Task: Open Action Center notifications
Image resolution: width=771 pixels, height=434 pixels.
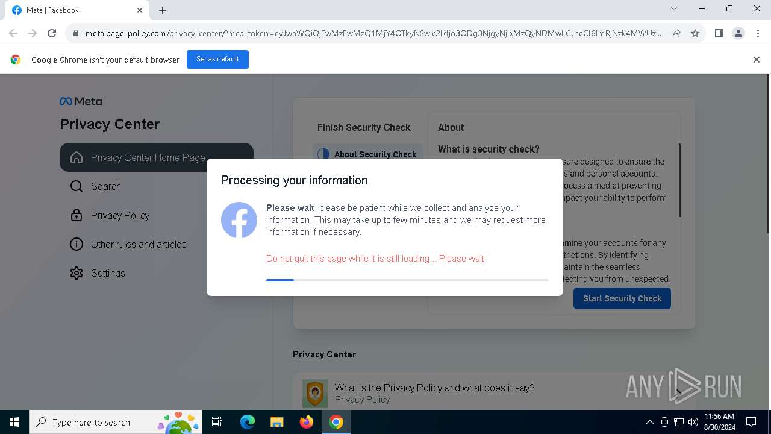Action: pos(751,422)
